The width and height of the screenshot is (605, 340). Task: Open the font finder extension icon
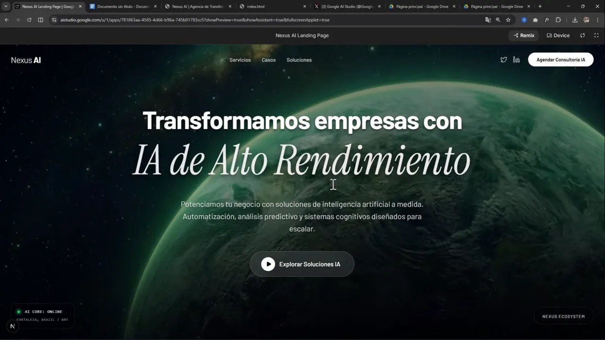coord(547,20)
